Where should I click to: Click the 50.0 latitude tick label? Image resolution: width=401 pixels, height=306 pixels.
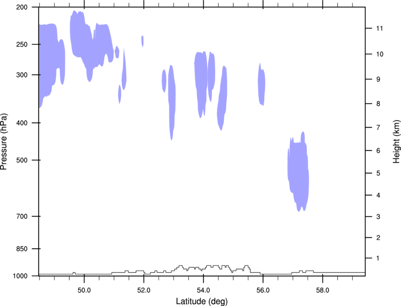click(84, 290)
